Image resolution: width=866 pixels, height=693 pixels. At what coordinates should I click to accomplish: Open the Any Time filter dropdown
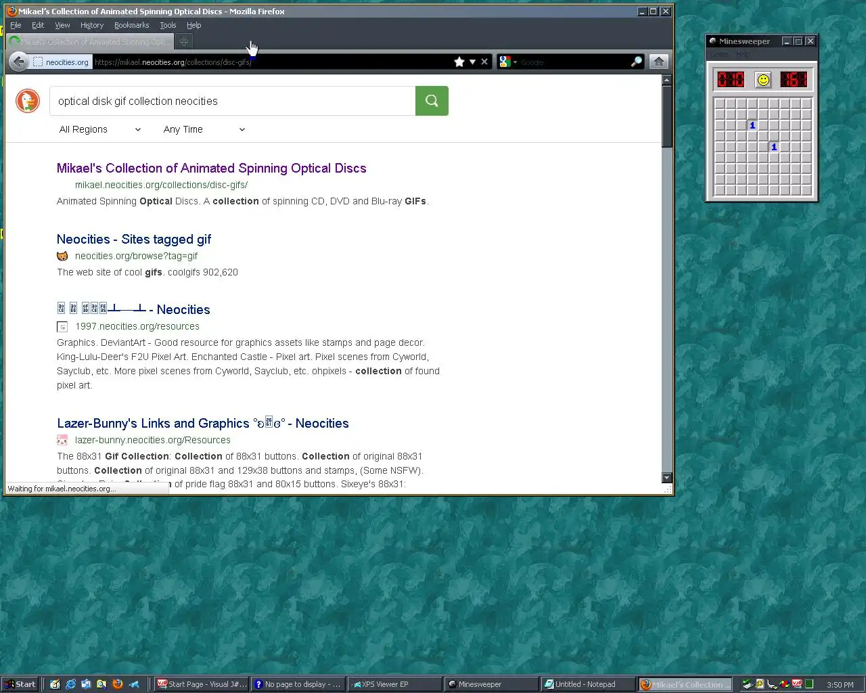tap(204, 129)
